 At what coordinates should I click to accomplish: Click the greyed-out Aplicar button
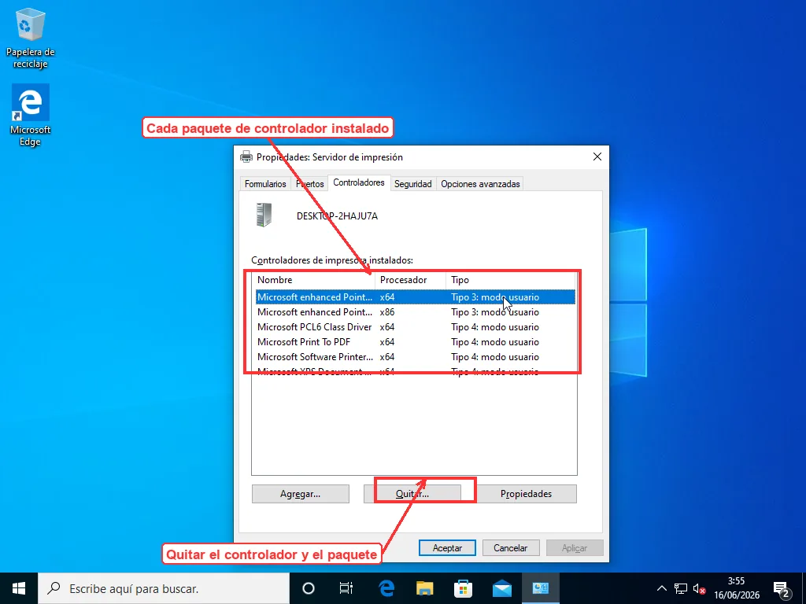coord(575,548)
